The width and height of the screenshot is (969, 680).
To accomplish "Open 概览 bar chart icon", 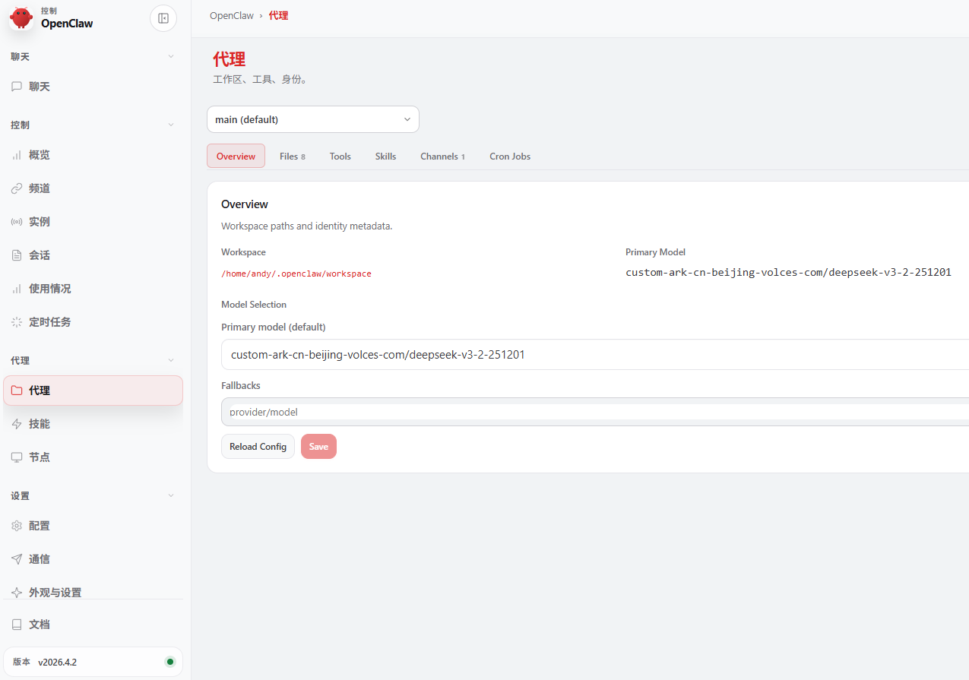I will 17,155.
